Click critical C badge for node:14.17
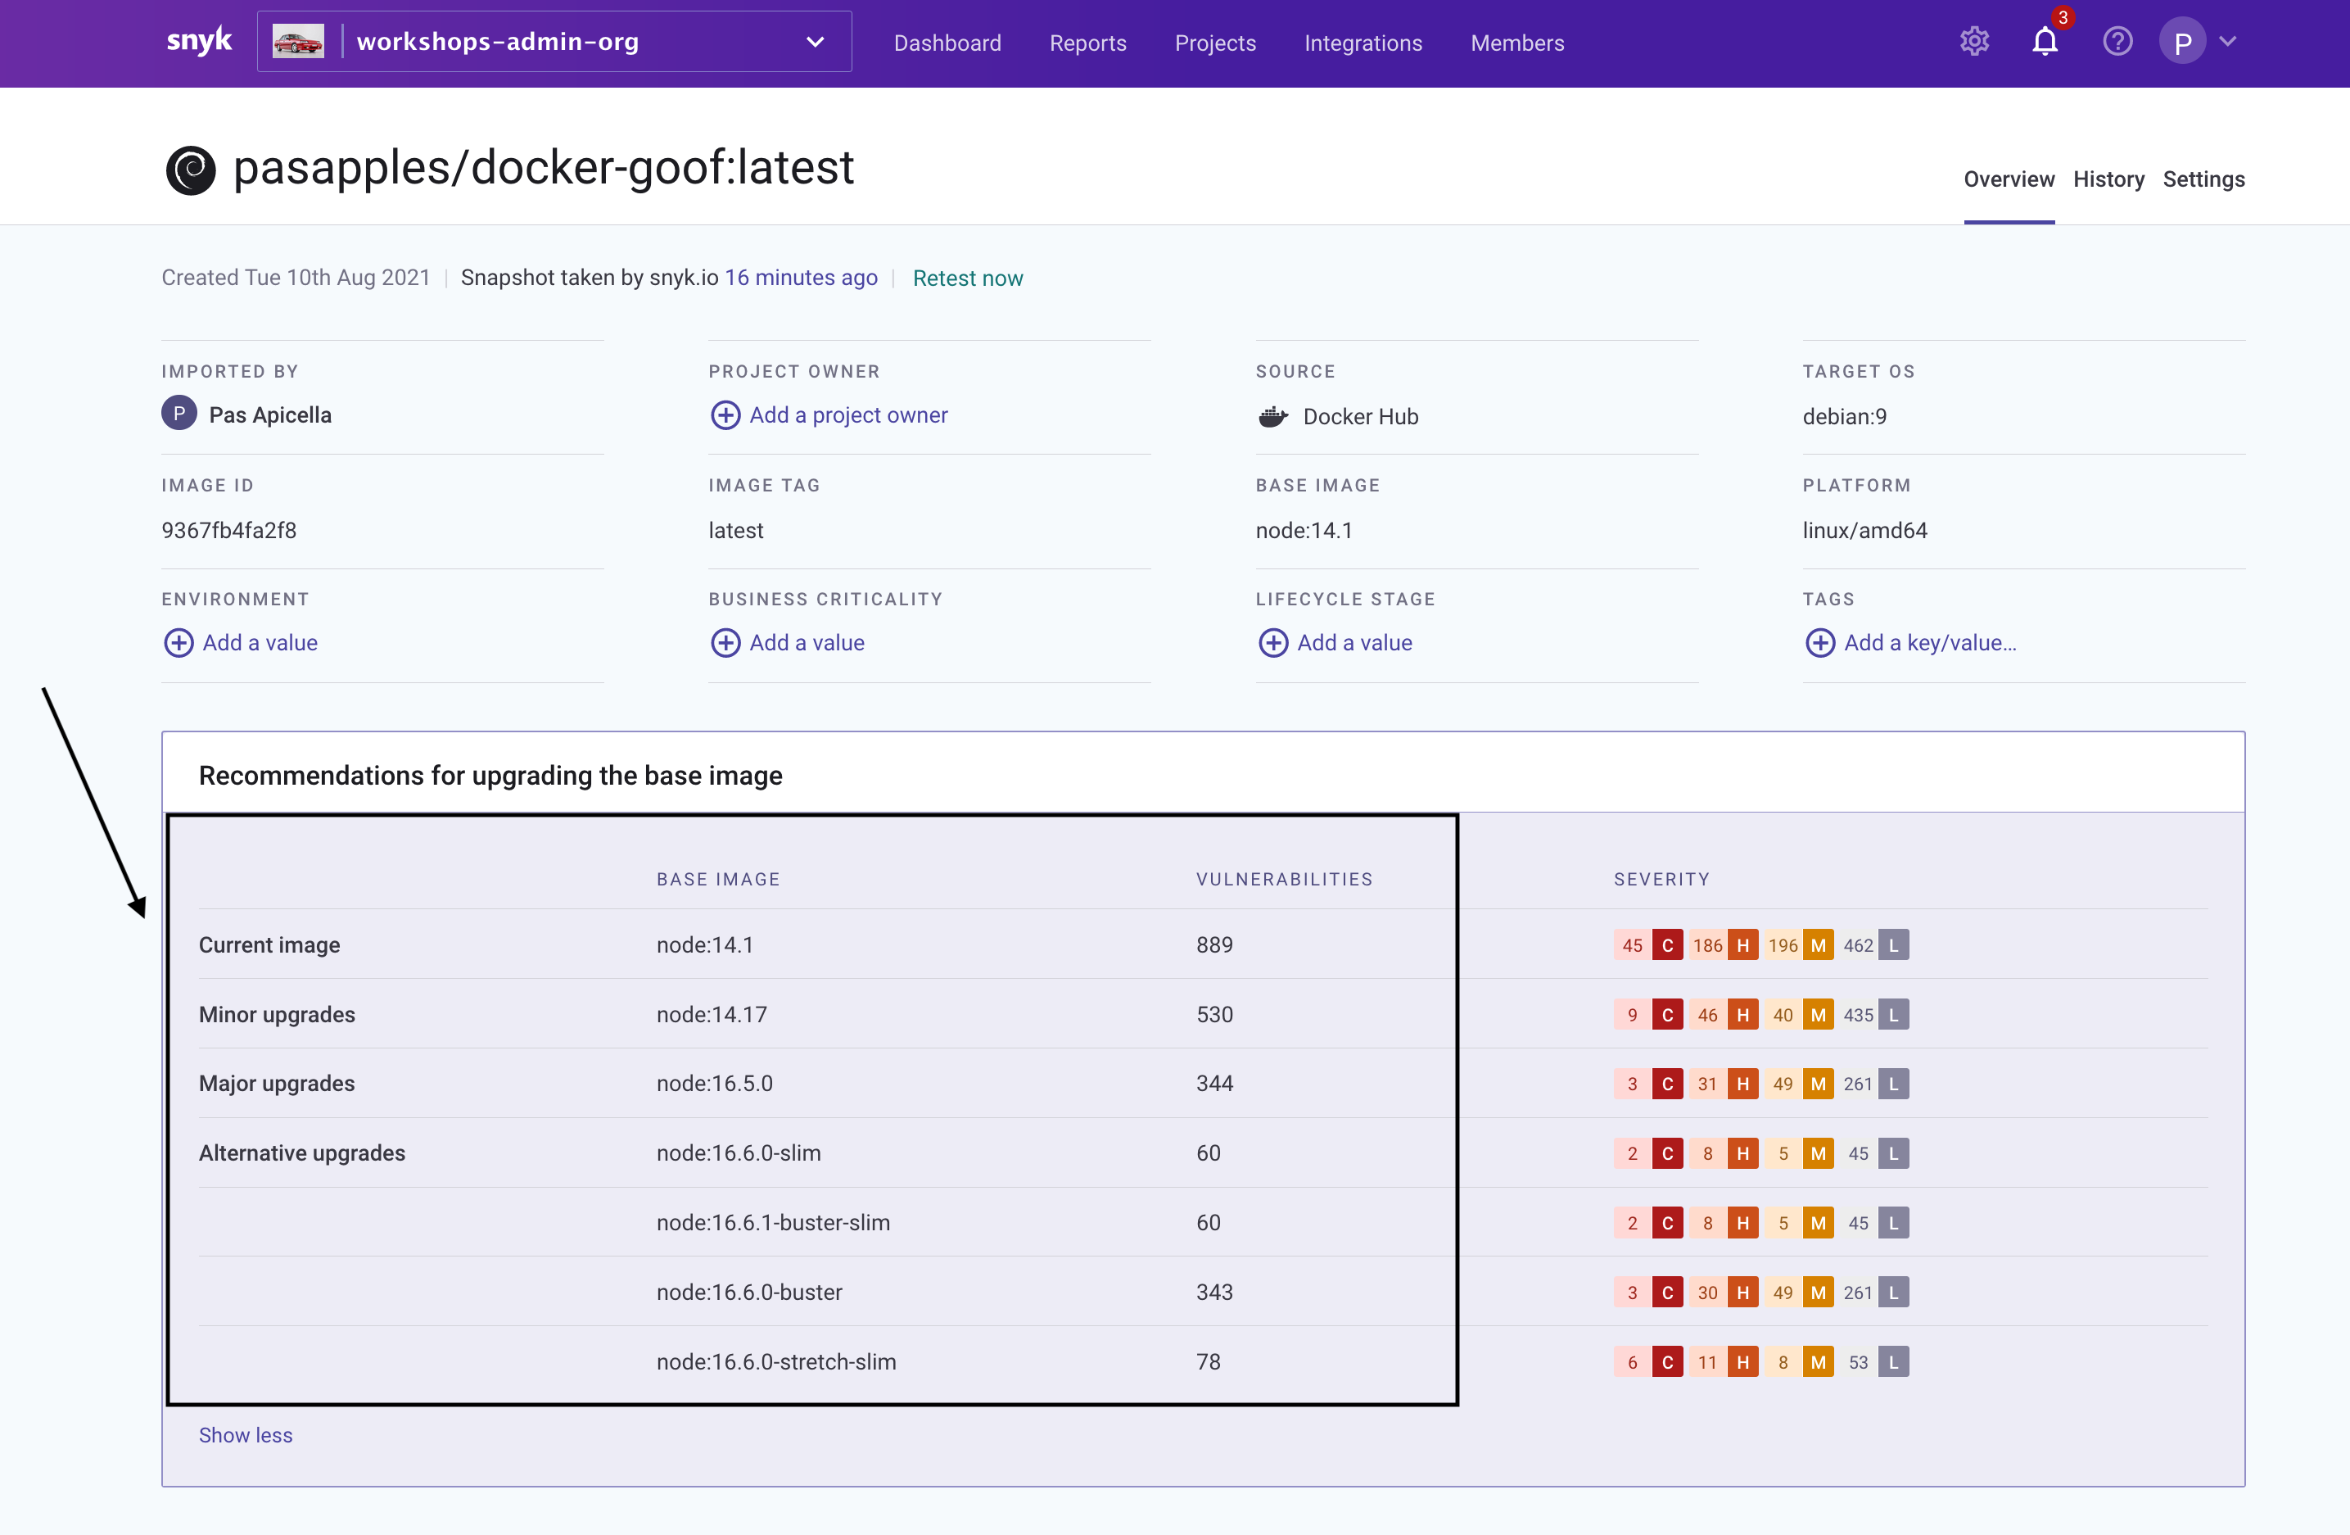 (1667, 1014)
